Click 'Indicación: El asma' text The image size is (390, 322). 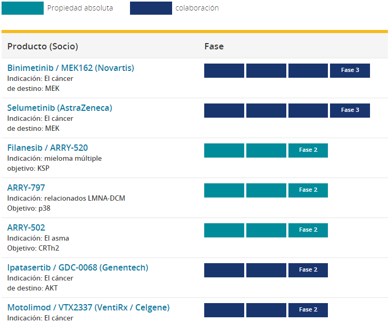pos(38,238)
